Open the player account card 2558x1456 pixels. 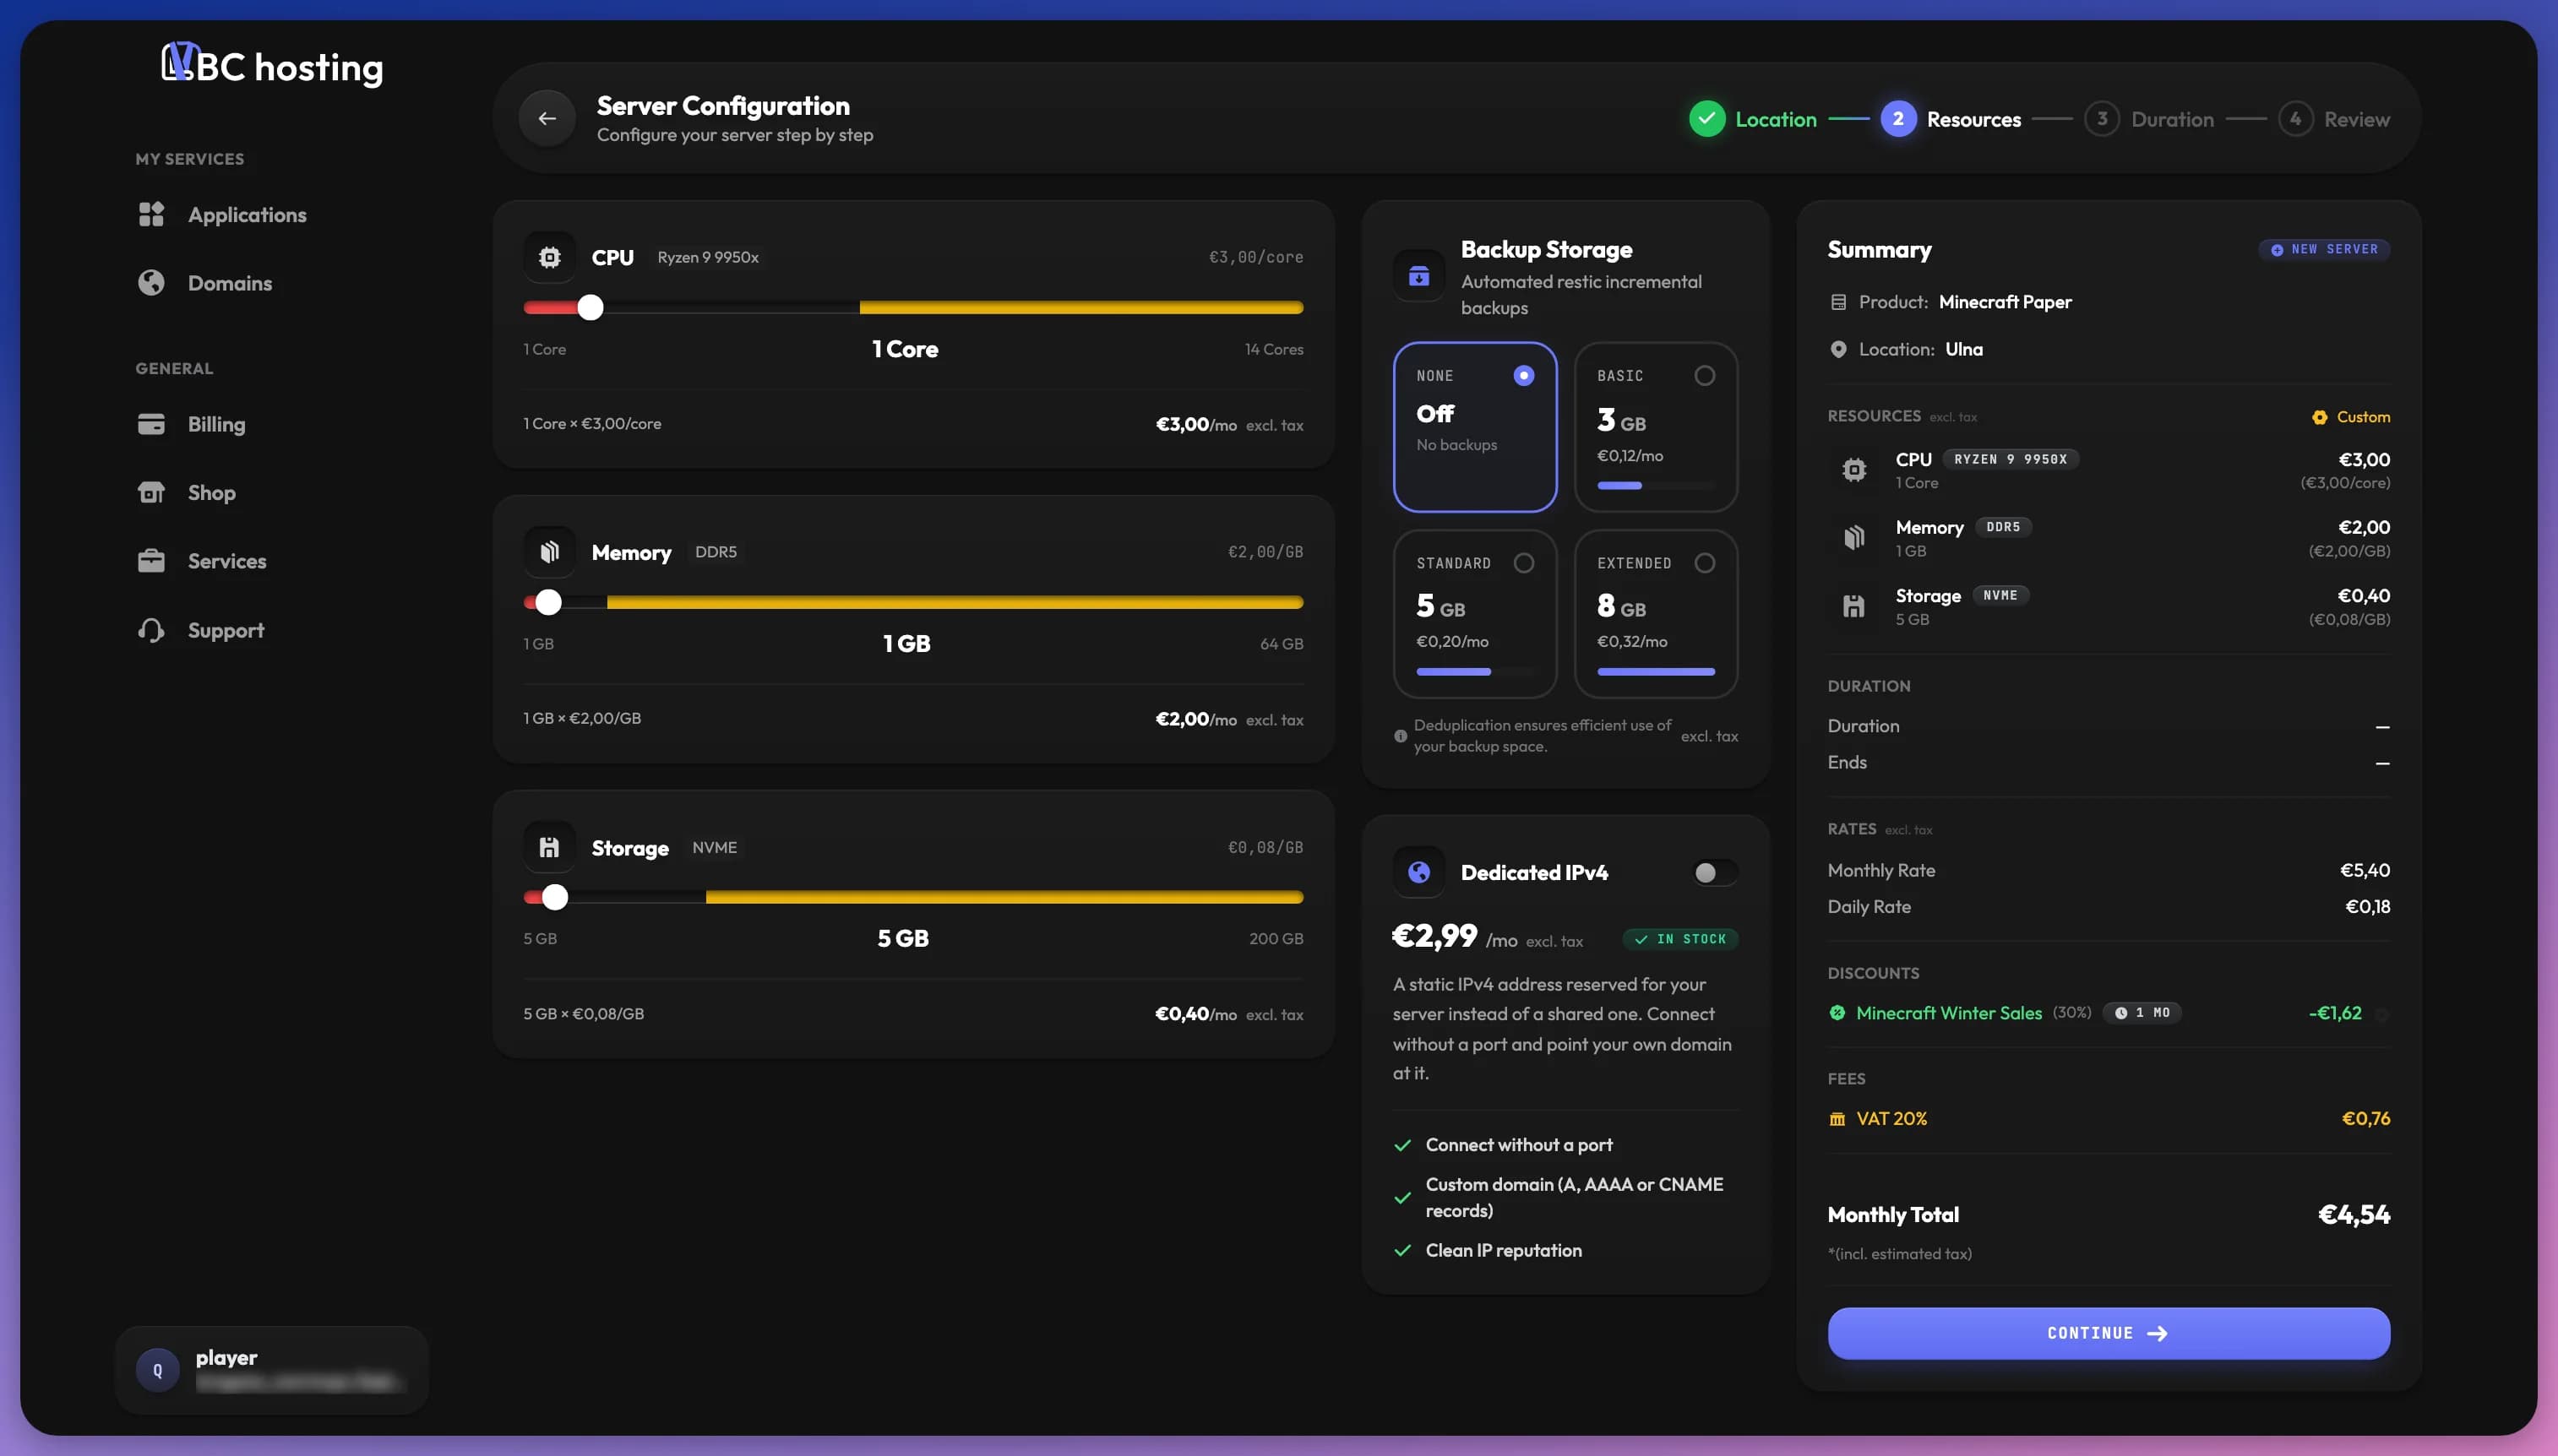point(272,1370)
